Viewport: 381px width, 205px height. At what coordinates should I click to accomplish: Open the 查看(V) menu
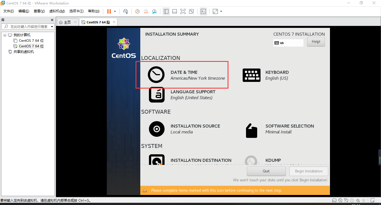[x=39, y=11]
